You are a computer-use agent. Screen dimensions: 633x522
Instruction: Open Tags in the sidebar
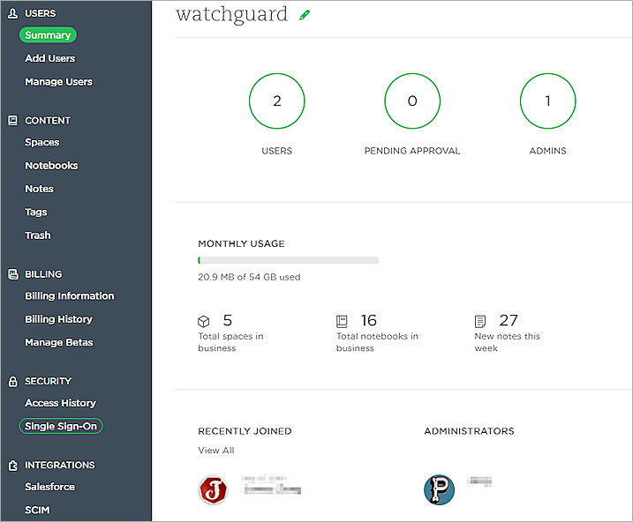click(x=36, y=212)
